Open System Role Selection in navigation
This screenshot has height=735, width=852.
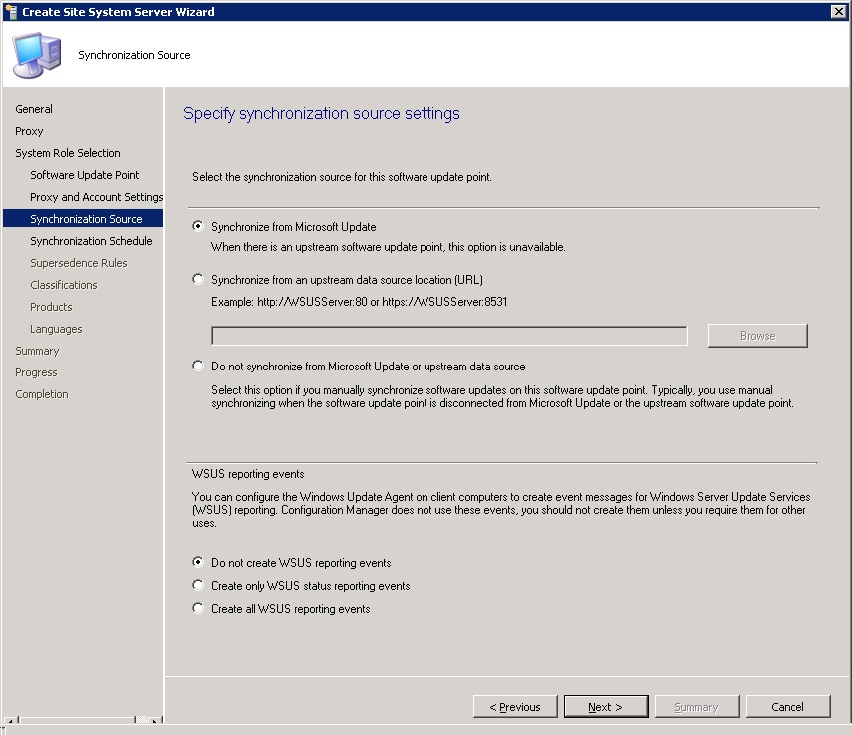pos(67,153)
